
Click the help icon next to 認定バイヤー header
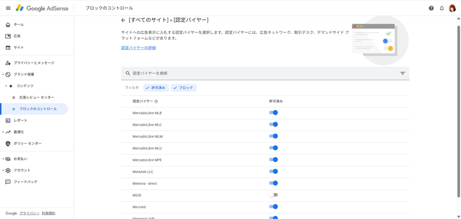pos(156,101)
